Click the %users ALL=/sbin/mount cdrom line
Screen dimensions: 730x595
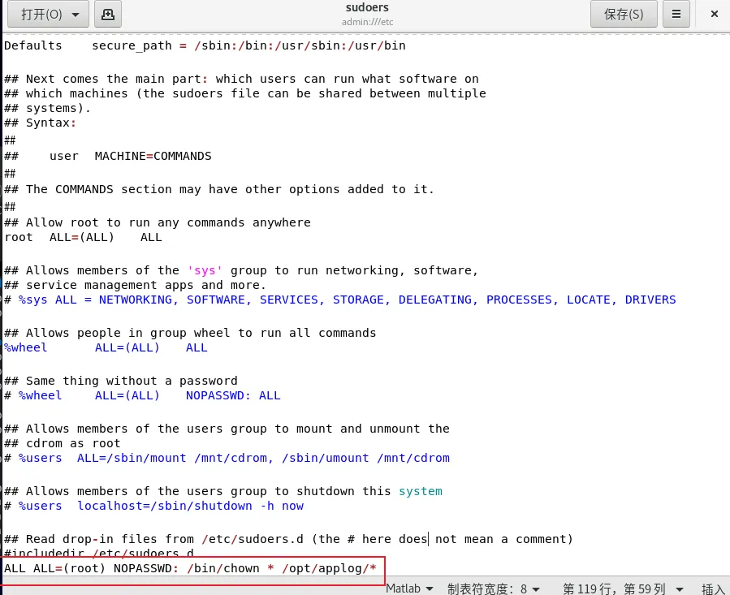coord(227,458)
